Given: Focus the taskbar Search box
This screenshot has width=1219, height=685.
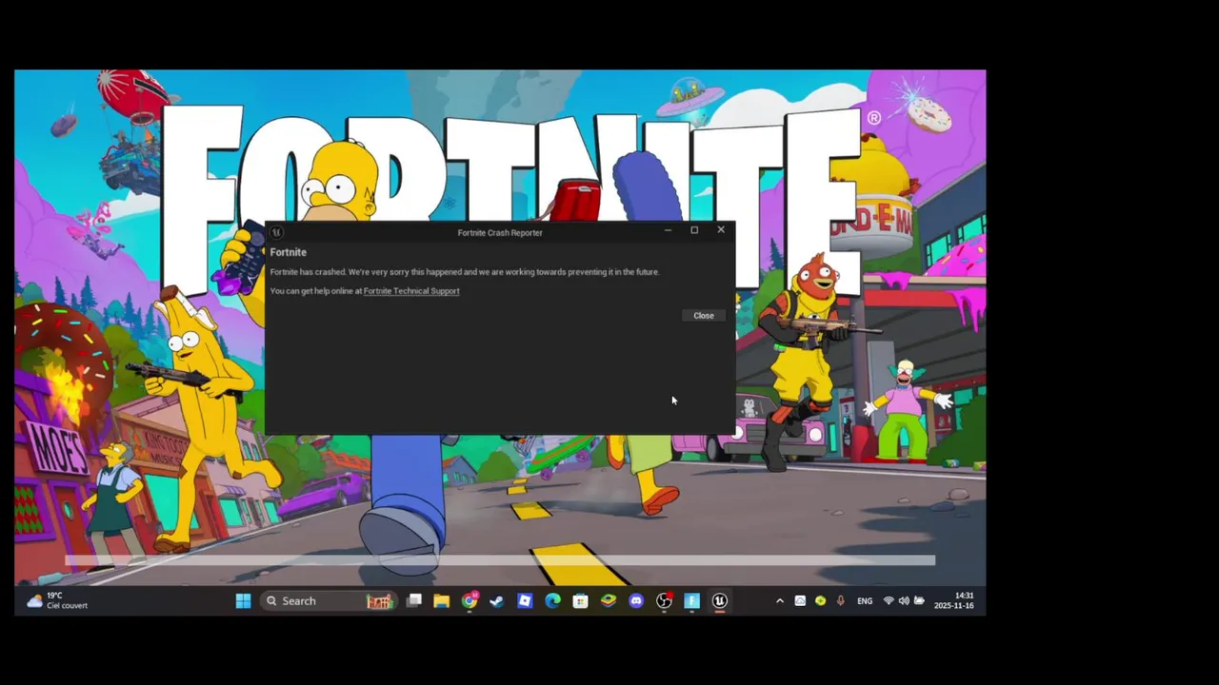Looking at the screenshot, I should pos(328,600).
